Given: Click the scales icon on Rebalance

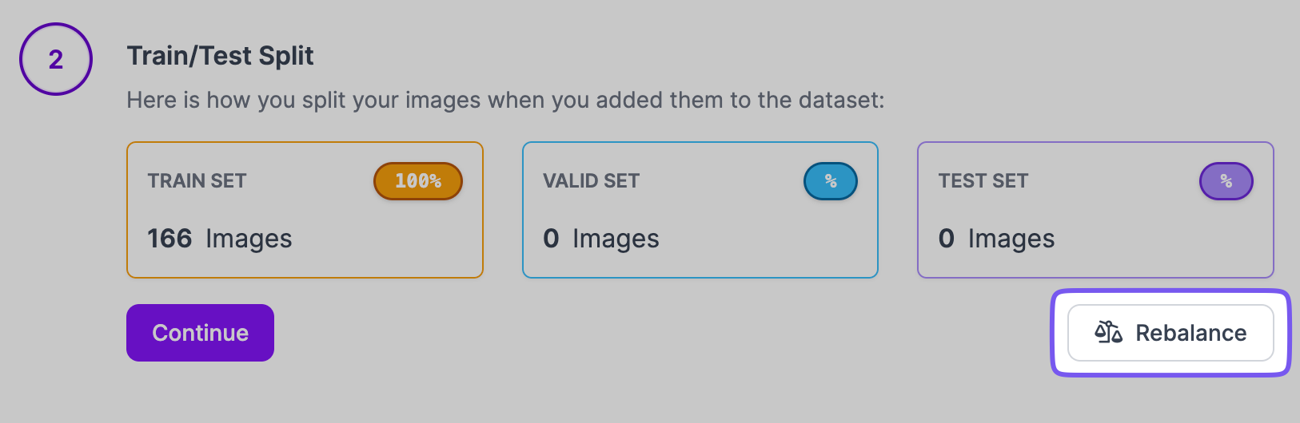Looking at the screenshot, I should click(x=1108, y=332).
